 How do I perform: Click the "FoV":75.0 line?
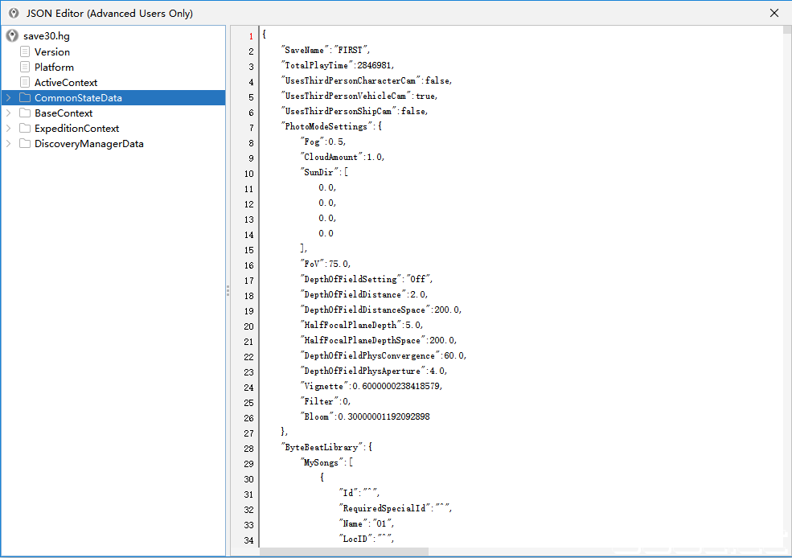point(326,264)
